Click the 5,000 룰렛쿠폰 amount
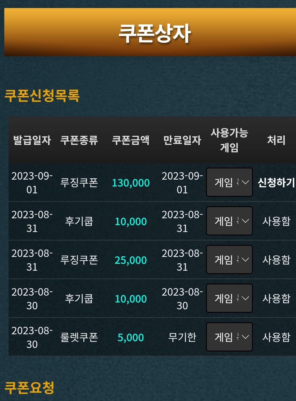This screenshot has width=296, height=401. point(131,337)
